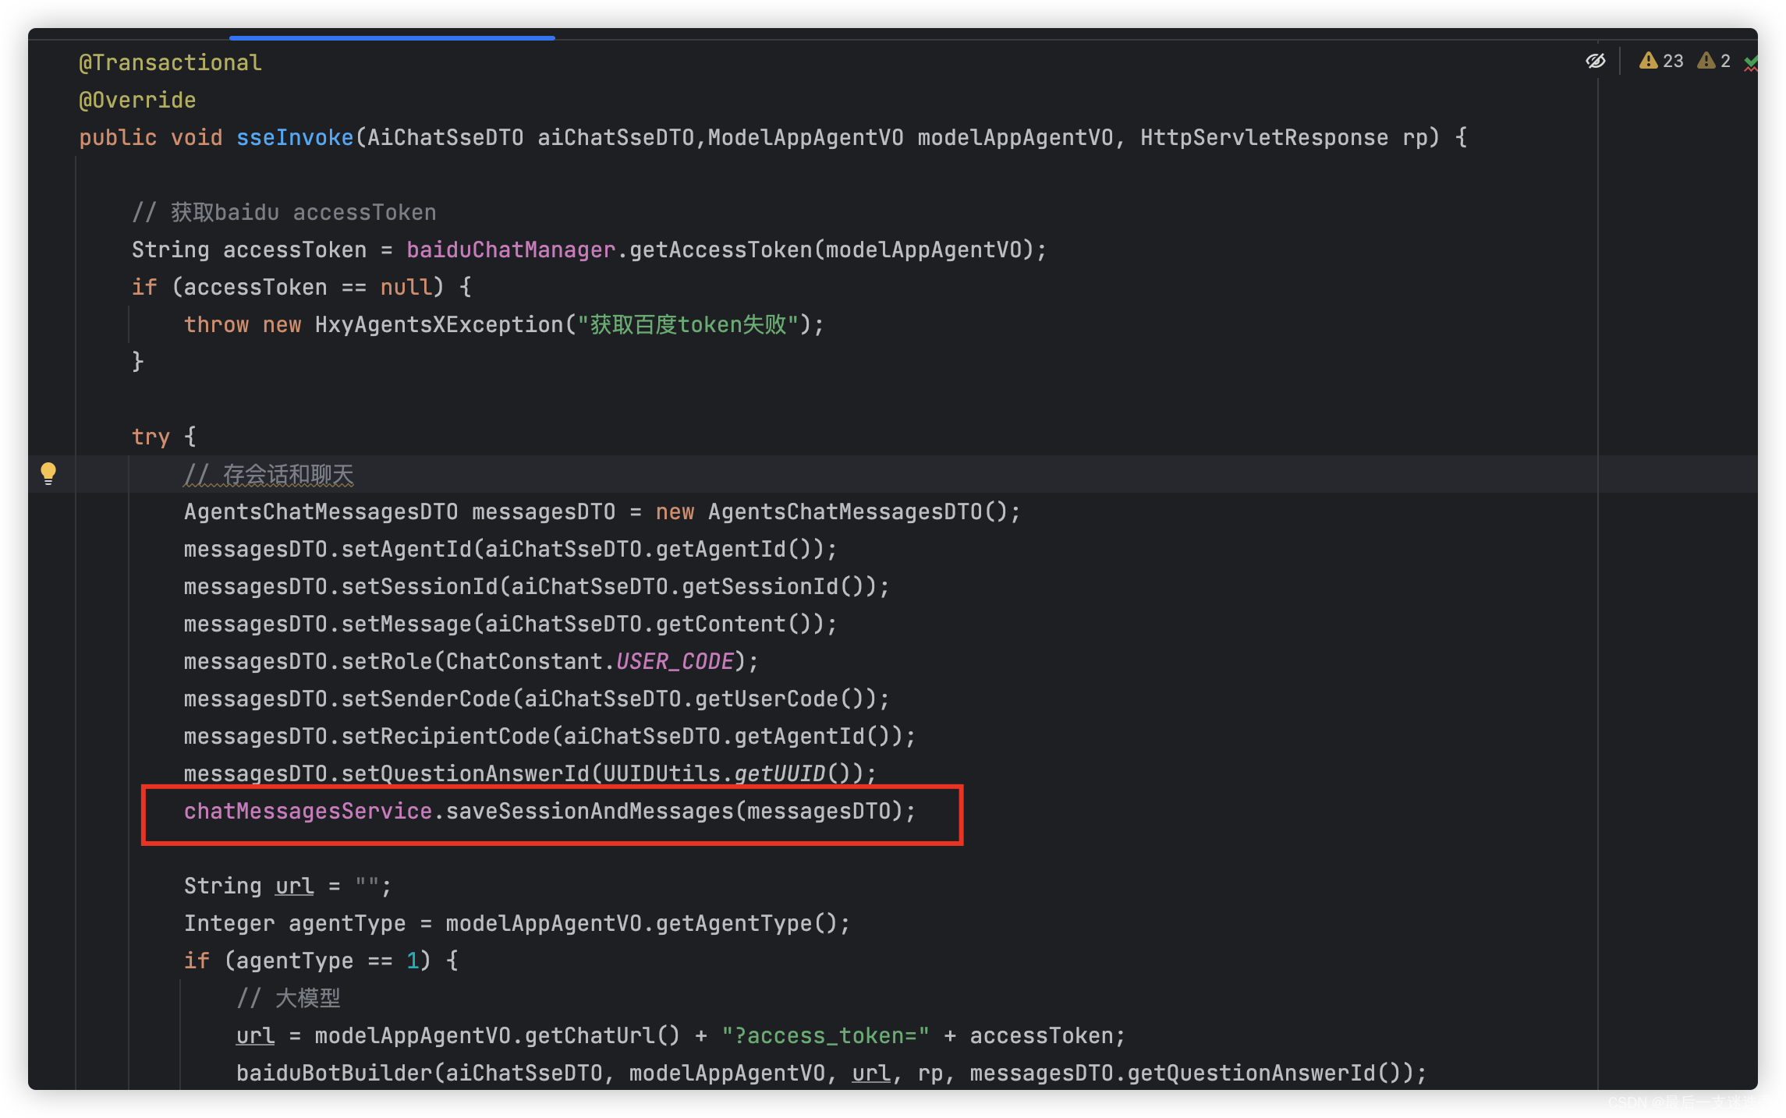Click the HxyAgentsXException class name

click(438, 325)
